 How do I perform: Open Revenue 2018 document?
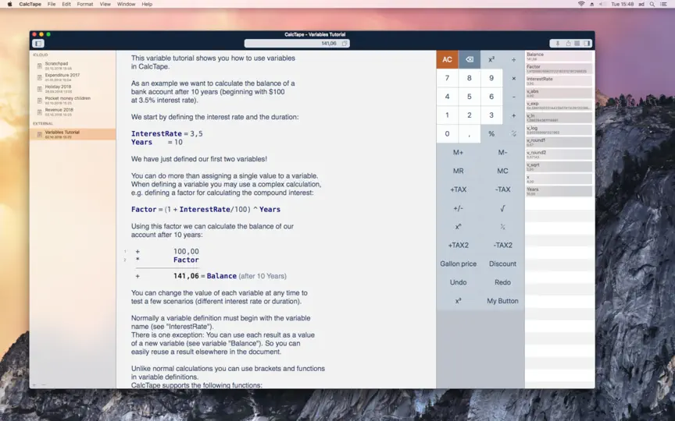click(x=73, y=112)
